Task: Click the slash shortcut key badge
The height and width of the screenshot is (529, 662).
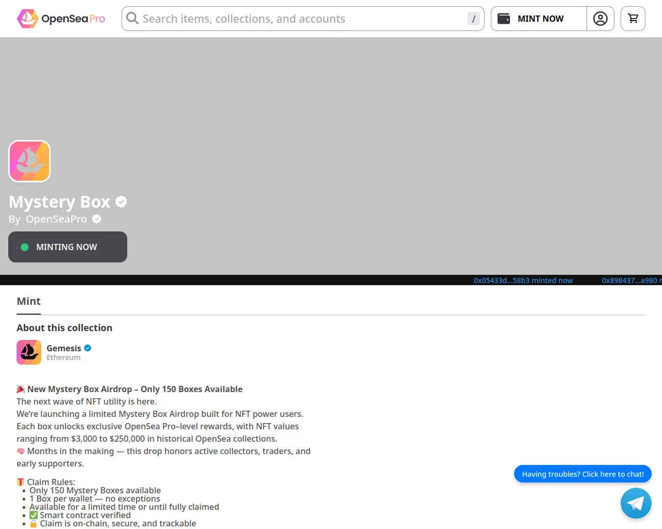Action: point(473,19)
